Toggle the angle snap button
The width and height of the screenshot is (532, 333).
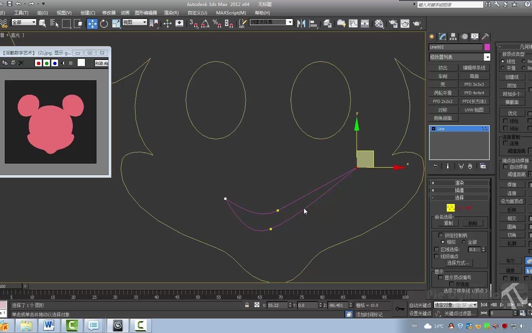205,24
